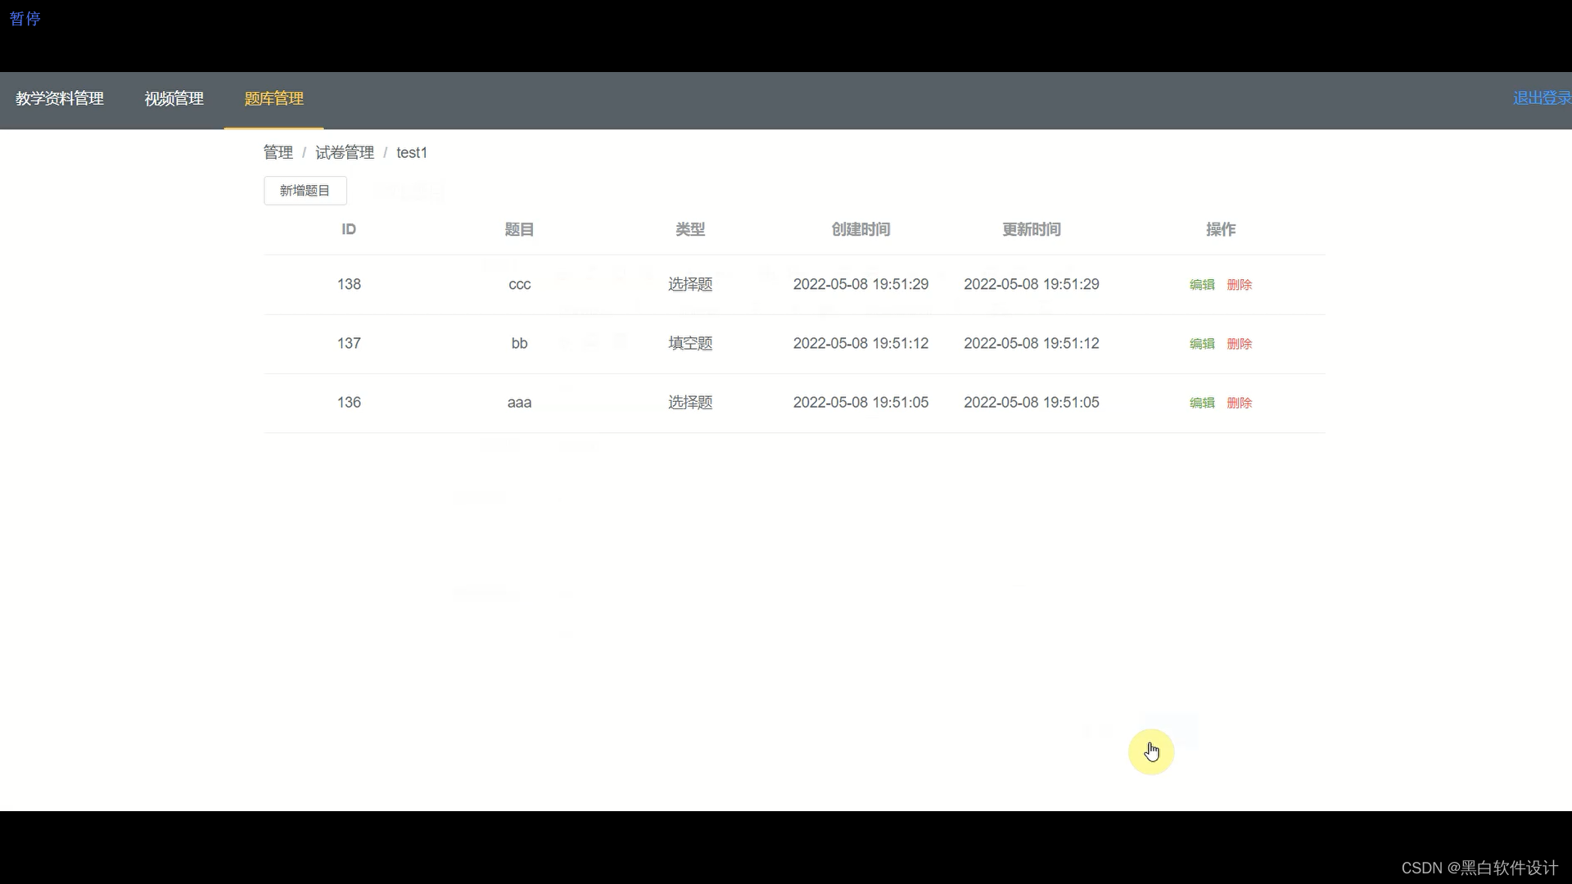Viewport: 1572px width, 884px height.
Task: Select the 题库管理 menu item
Action: point(274,98)
